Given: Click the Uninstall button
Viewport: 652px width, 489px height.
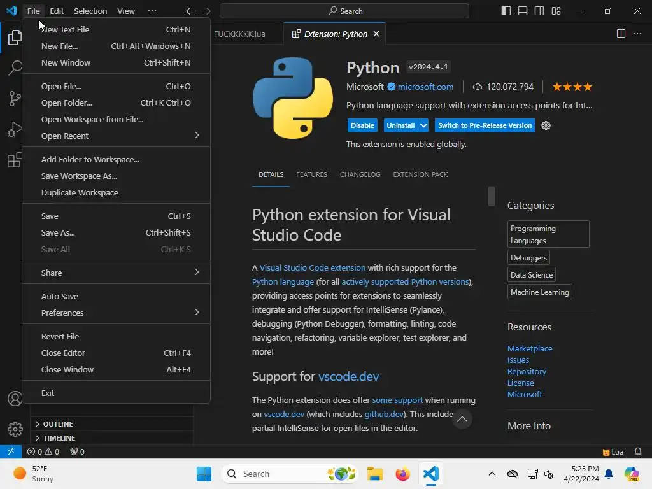Looking at the screenshot, I should pyautogui.click(x=400, y=125).
